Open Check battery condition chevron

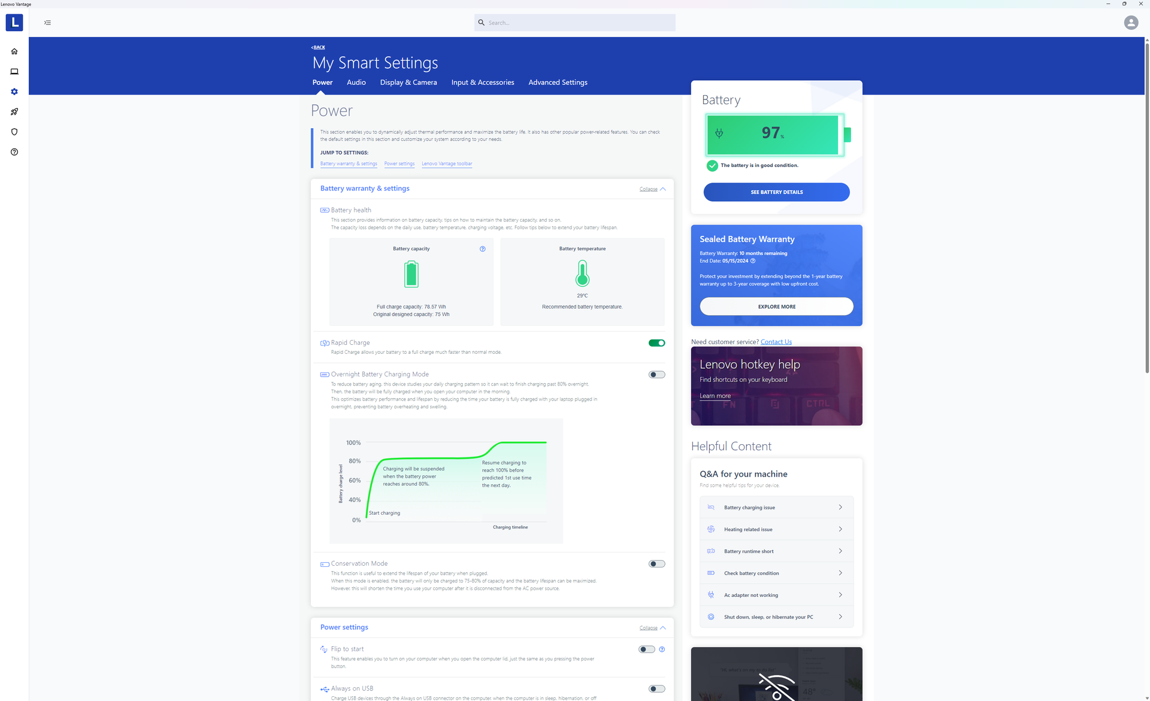840,573
